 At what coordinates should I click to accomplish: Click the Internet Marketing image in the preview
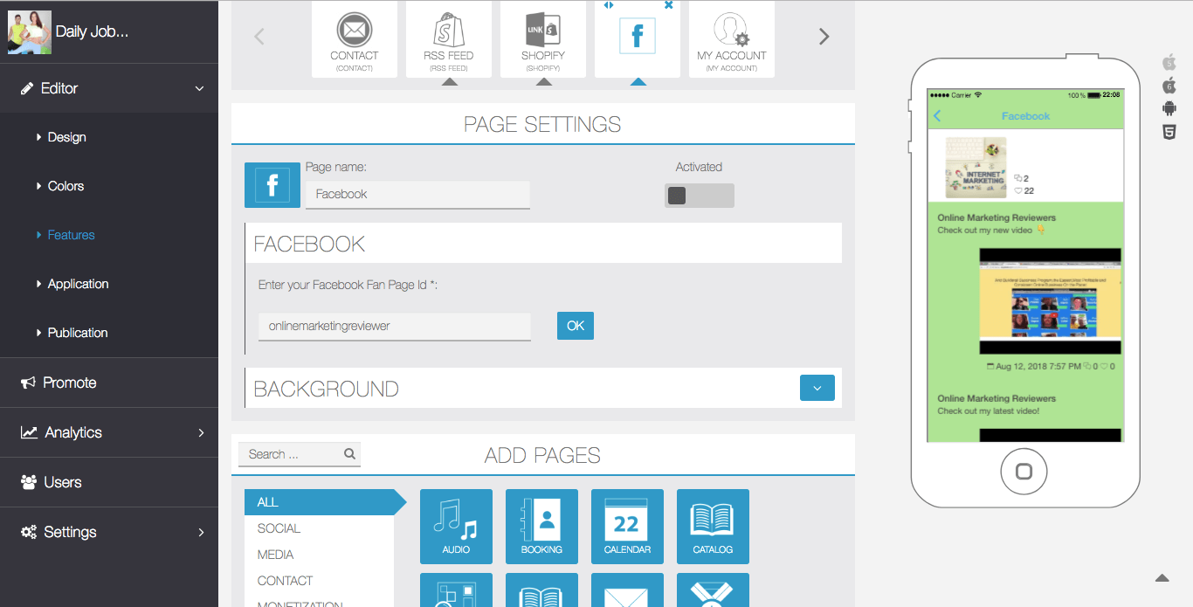976,167
